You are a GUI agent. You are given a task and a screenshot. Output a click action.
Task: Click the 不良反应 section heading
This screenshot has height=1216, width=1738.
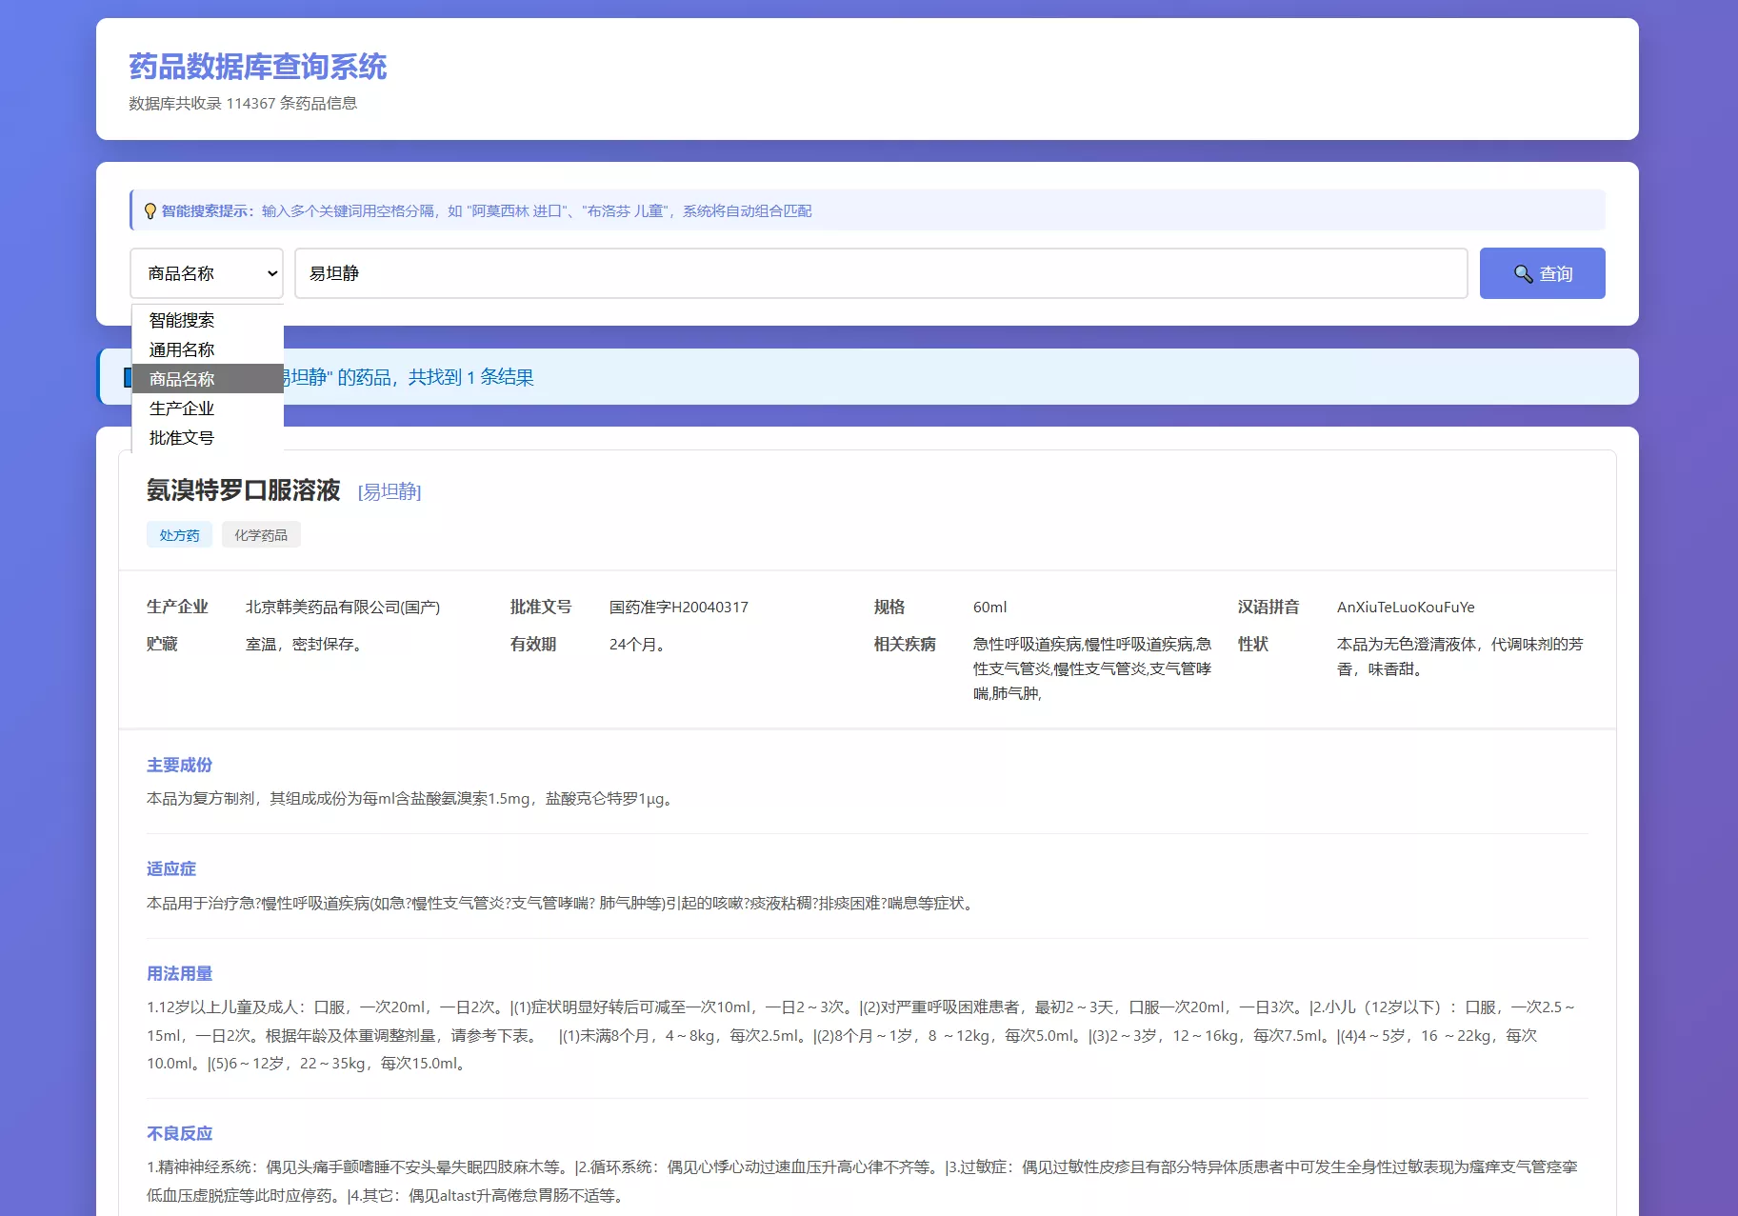coord(179,1133)
